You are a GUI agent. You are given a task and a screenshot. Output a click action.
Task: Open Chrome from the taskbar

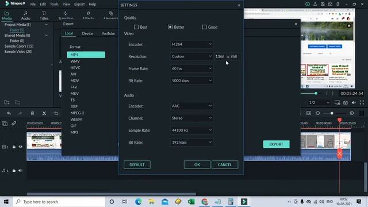click(x=205, y=202)
